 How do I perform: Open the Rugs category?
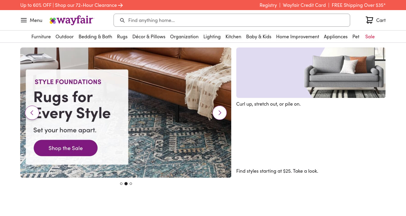pos(122,36)
